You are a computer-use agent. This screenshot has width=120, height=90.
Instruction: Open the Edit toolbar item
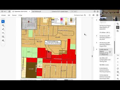(9, 15)
